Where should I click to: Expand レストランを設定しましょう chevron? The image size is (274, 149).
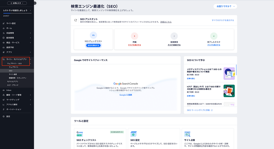coord(30,11)
